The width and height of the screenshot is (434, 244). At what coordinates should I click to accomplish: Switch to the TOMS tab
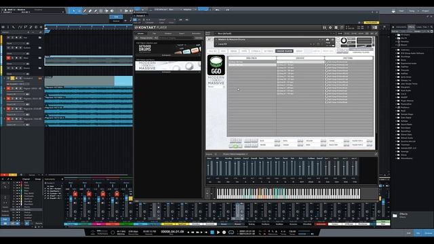(x=244, y=52)
